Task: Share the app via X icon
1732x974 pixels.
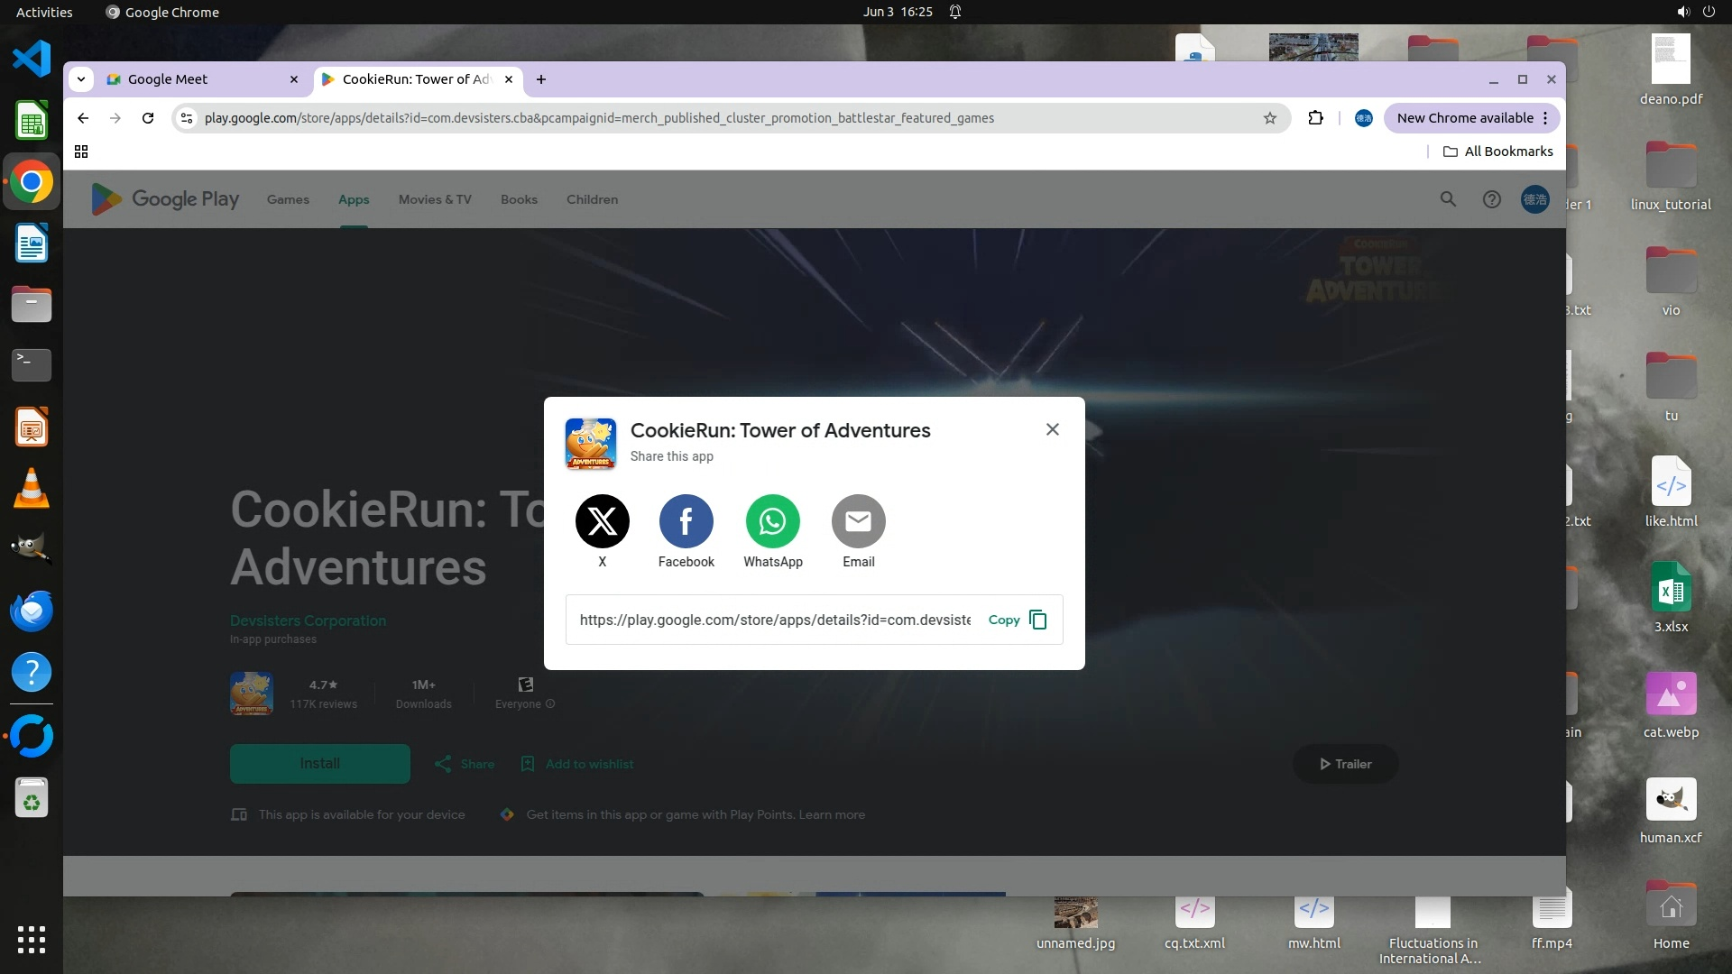Action: point(602,521)
